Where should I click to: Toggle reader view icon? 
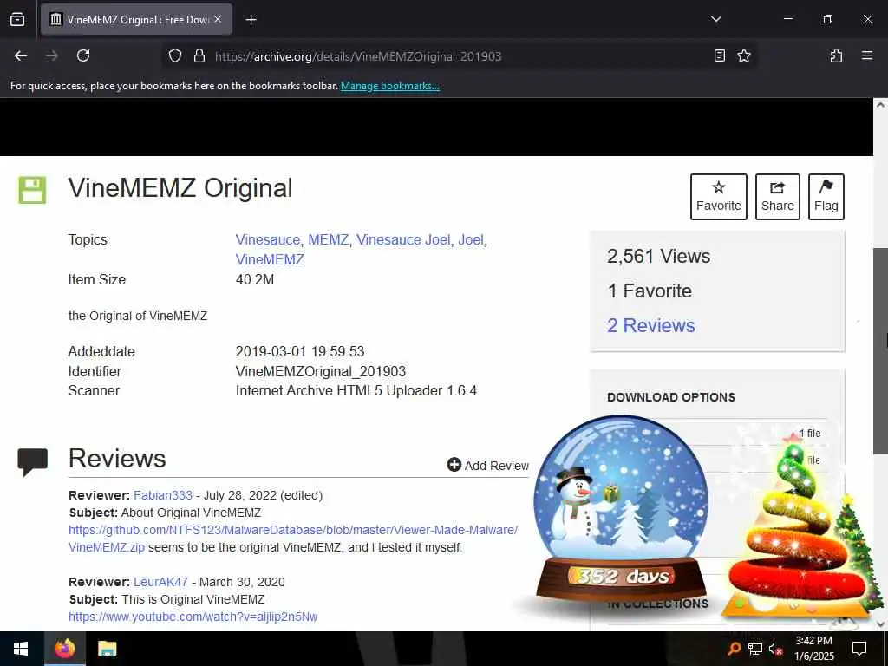coord(719,56)
